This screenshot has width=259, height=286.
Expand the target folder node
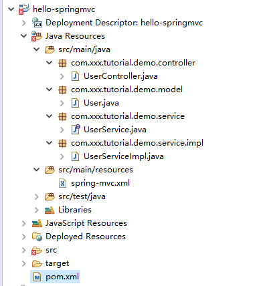coord(24,263)
